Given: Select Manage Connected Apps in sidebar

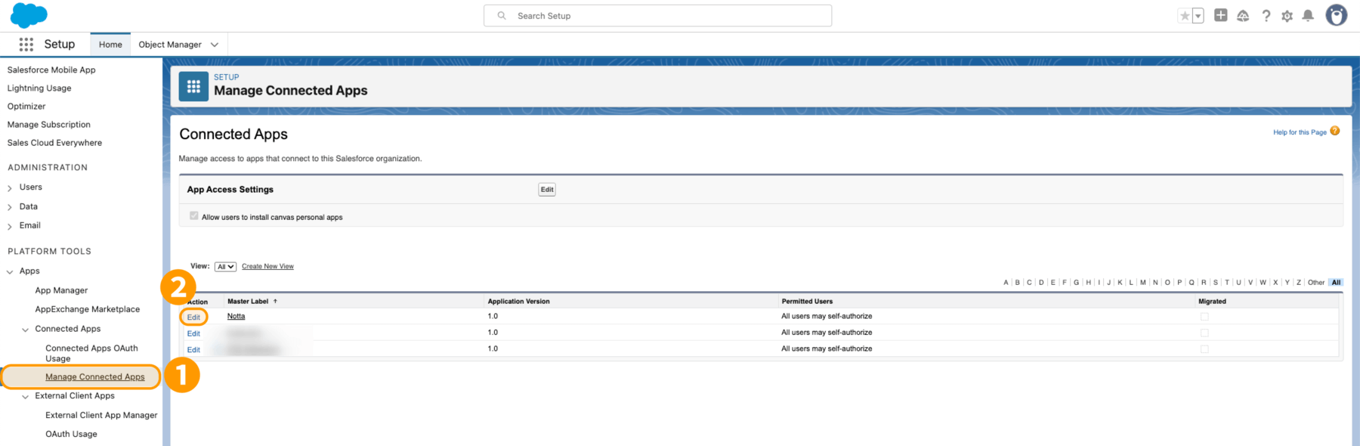Looking at the screenshot, I should click(x=95, y=376).
